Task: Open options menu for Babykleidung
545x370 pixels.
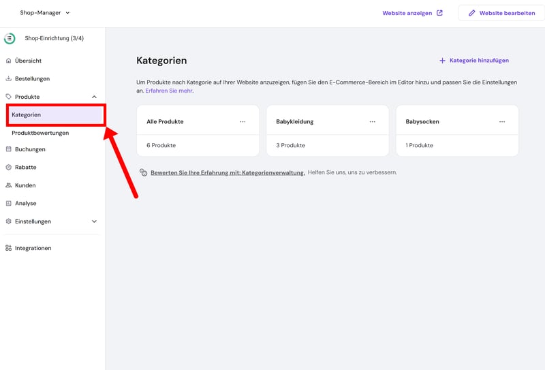Action: [x=372, y=122]
